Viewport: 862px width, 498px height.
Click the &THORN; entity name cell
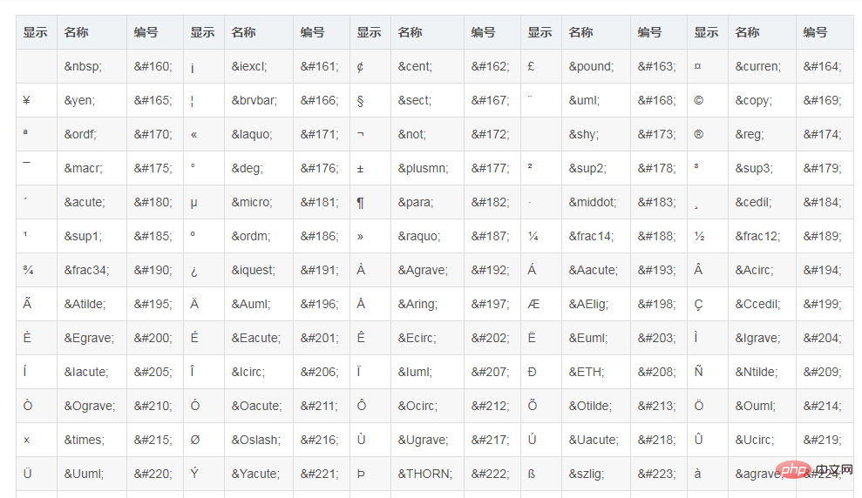[427, 474]
